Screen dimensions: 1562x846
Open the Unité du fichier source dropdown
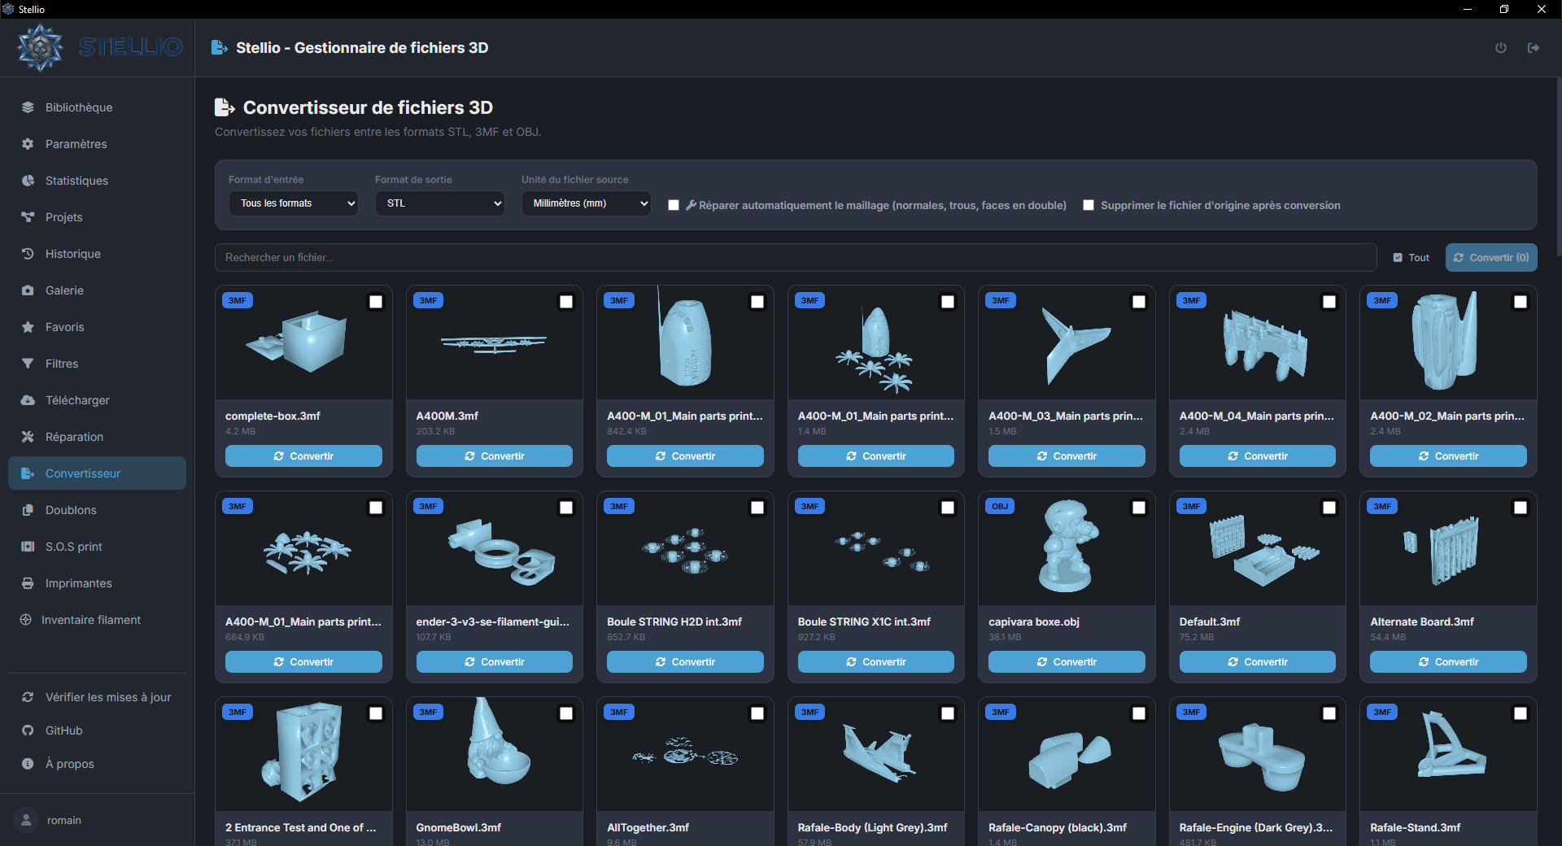[587, 203]
